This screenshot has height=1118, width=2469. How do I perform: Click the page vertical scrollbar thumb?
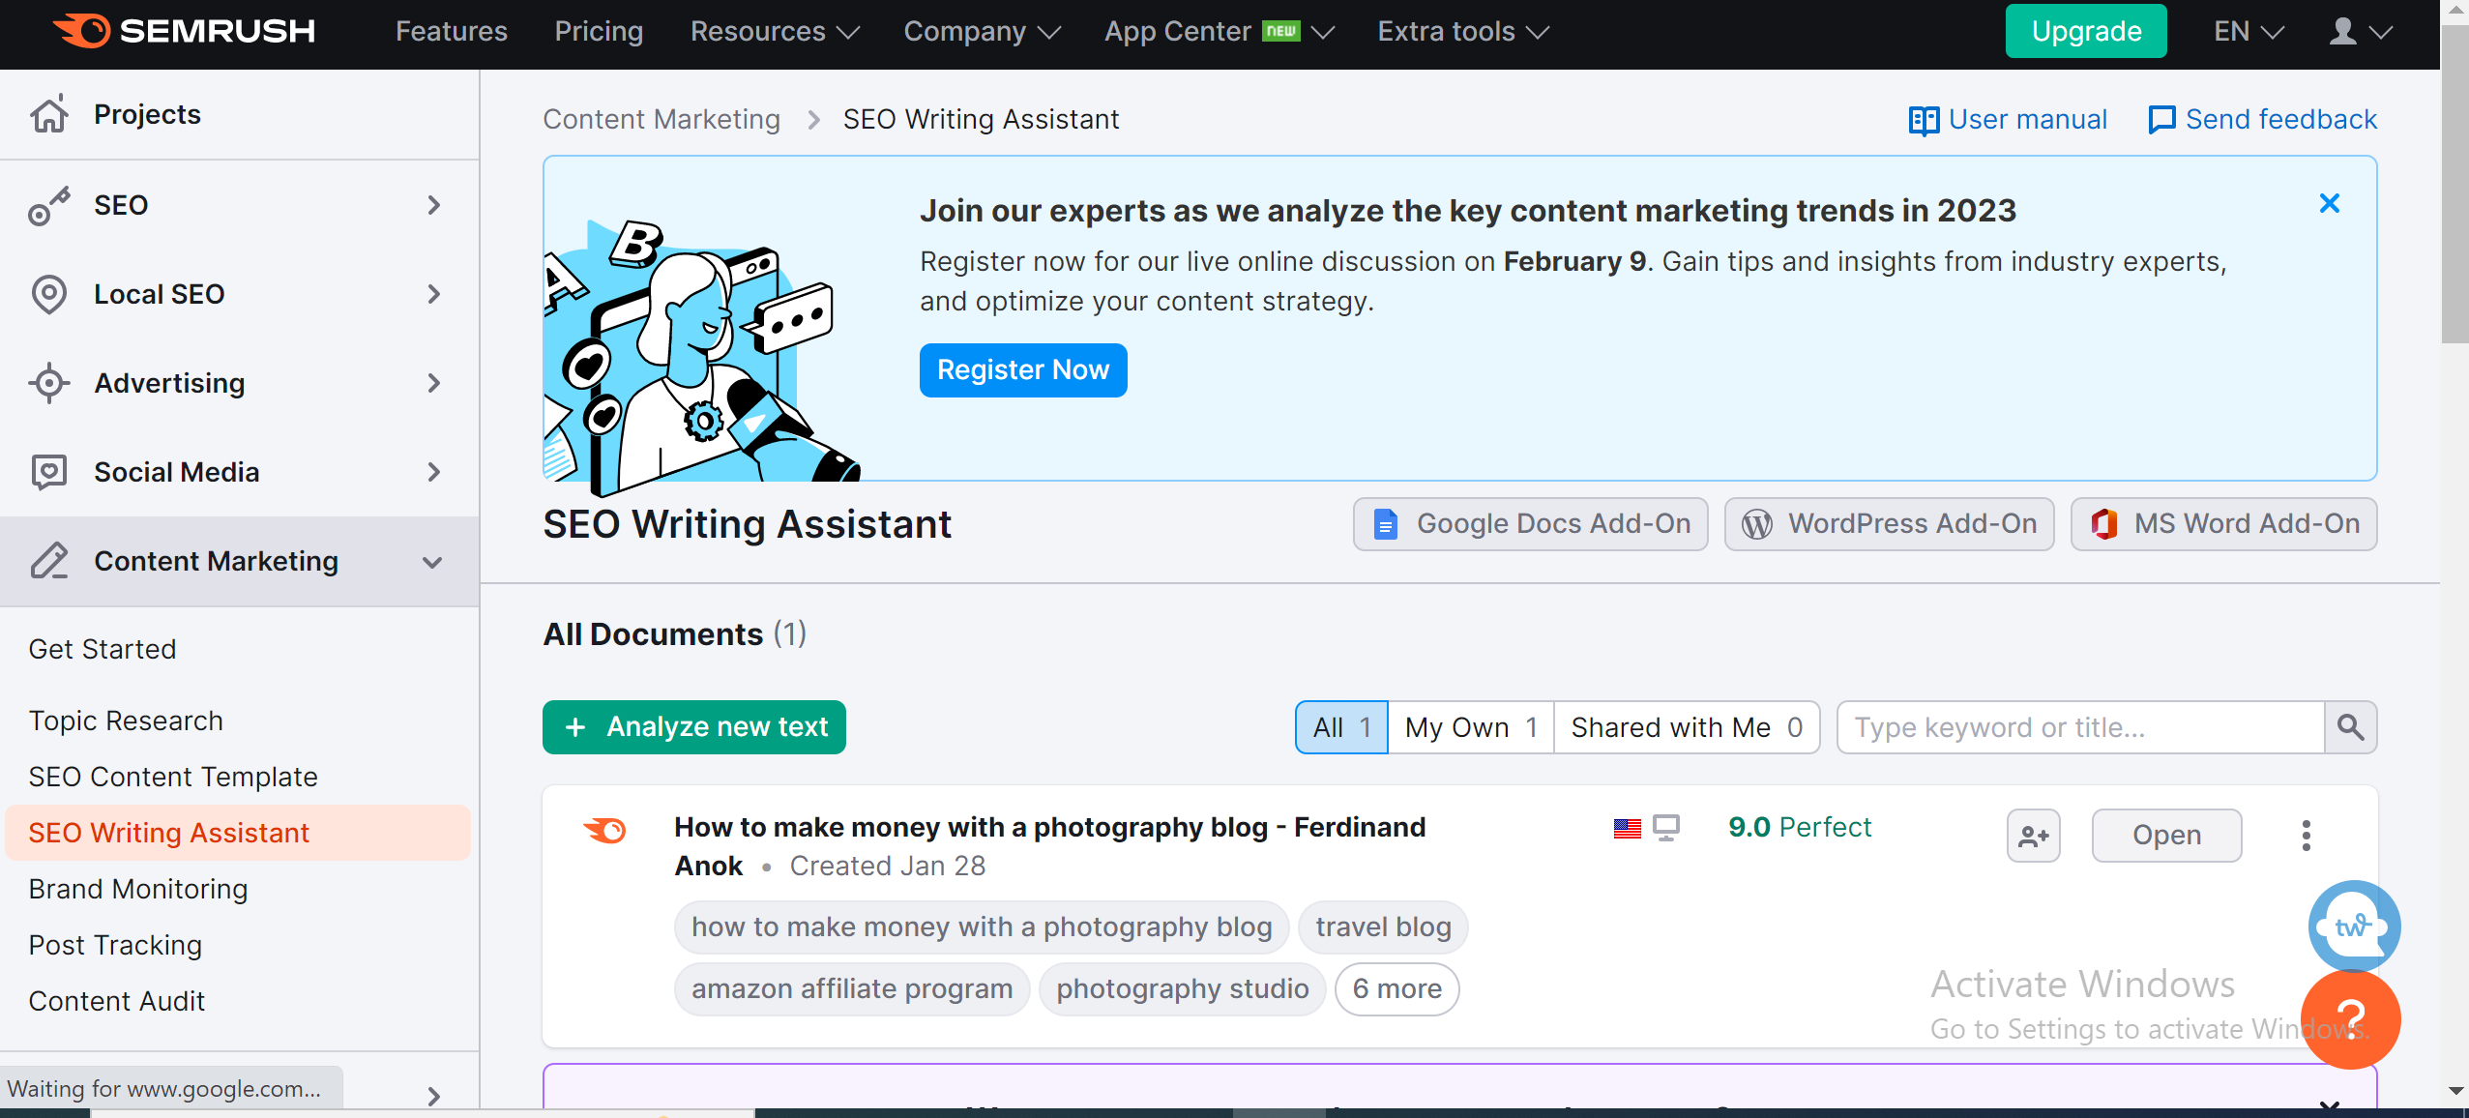pyautogui.click(x=2454, y=184)
